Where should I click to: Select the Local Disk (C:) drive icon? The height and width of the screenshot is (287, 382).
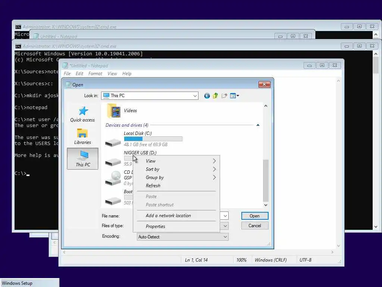click(113, 142)
